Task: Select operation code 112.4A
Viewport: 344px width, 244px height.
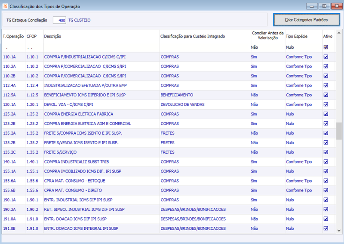Action: point(9,86)
